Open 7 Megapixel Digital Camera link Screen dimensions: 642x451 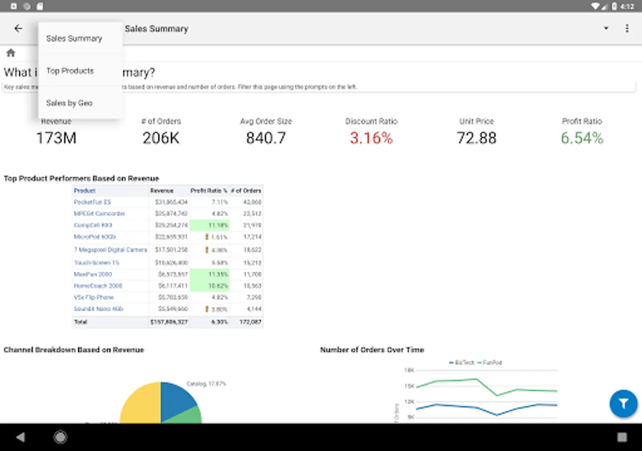[110, 250]
